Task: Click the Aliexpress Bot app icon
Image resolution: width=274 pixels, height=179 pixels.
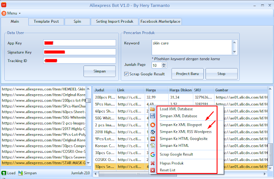Action: (x=4, y=5)
